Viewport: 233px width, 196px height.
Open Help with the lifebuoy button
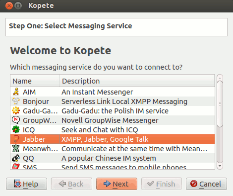pyautogui.click(x=26, y=184)
